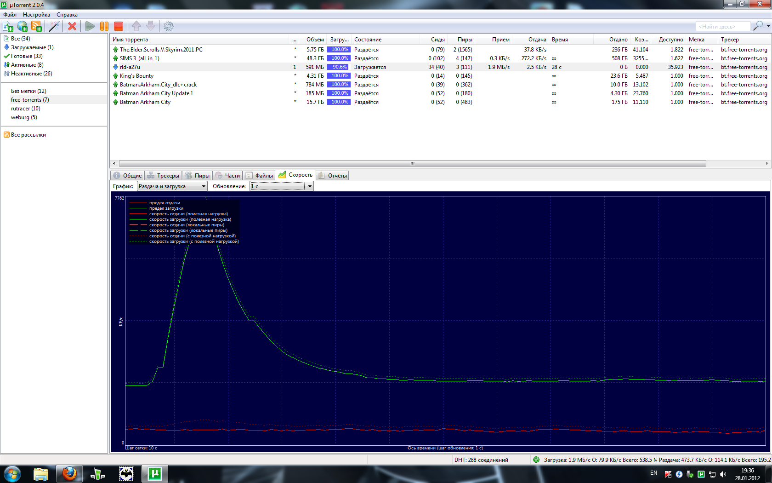772x483 pixels.
Task: Sort by Состояние column header
Action: (x=368, y=40)
